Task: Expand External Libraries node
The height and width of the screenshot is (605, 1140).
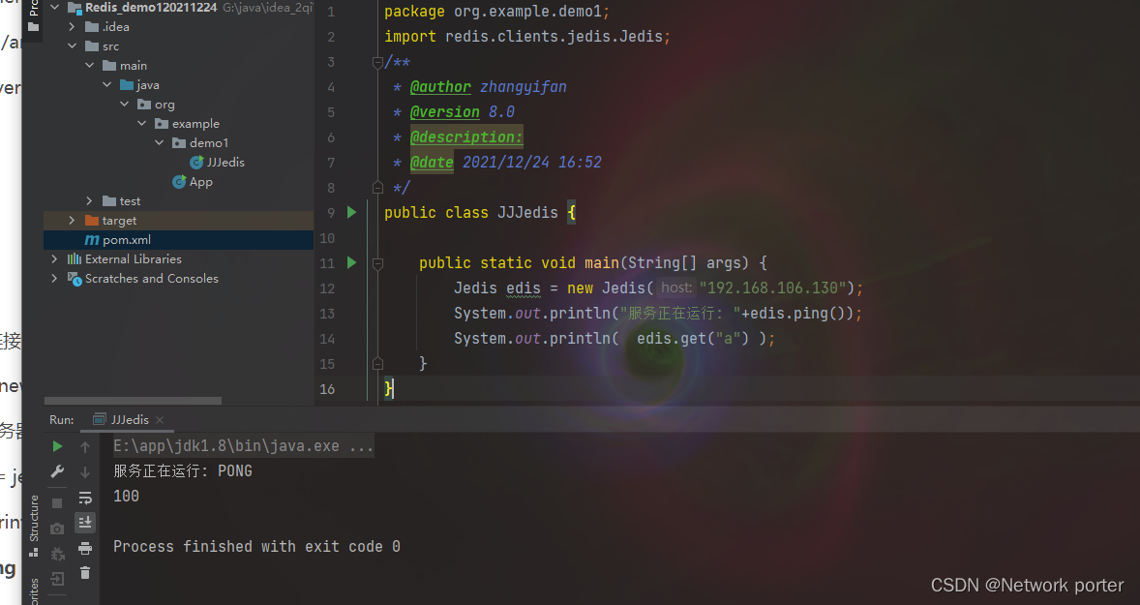Action: (54, 258)
